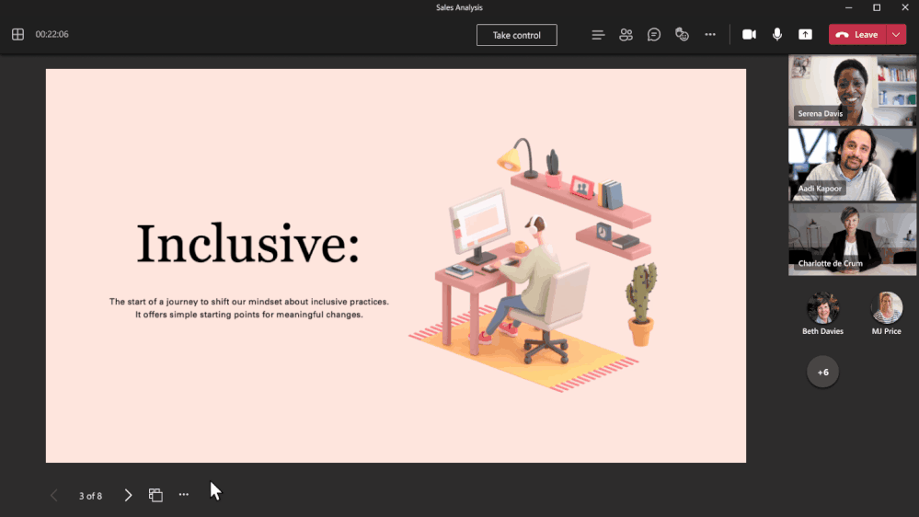The width and height of the screenshot is (919, 517).
Task: Select Aadi Kapoor video tile
Action: pos(852,165)
